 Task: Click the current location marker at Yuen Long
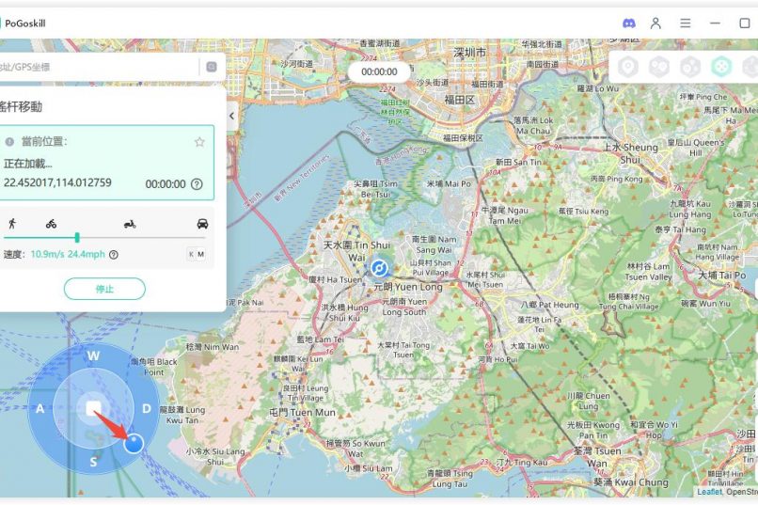click(380, 268)
